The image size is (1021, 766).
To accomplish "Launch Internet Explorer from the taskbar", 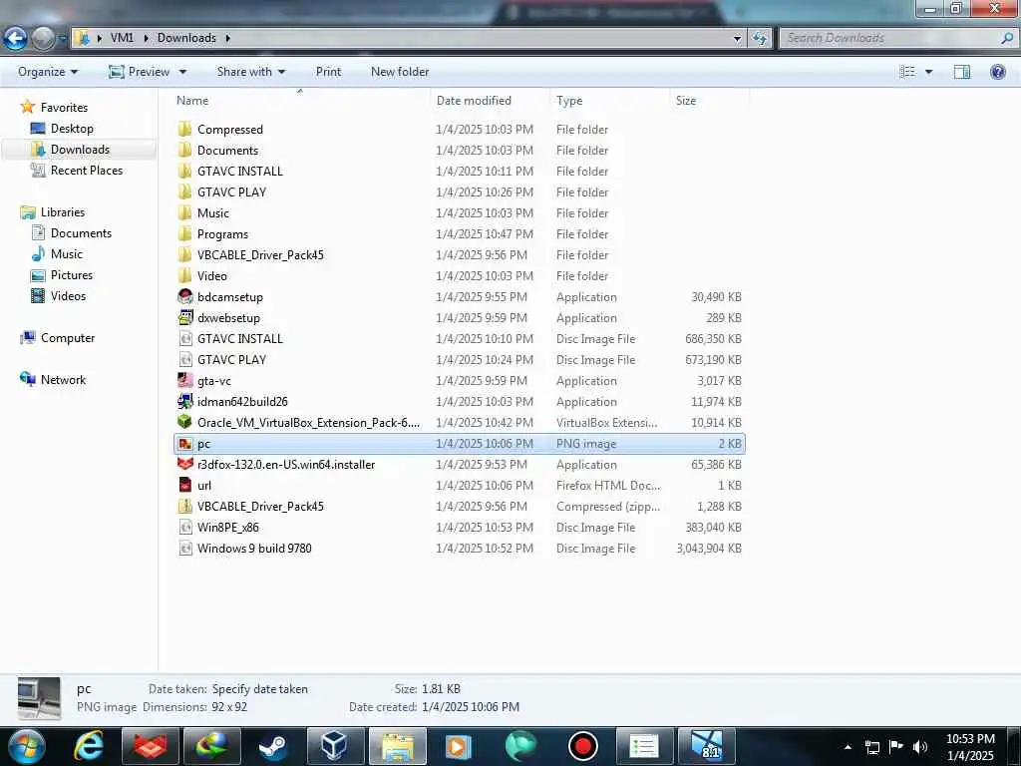I will 89,746.
